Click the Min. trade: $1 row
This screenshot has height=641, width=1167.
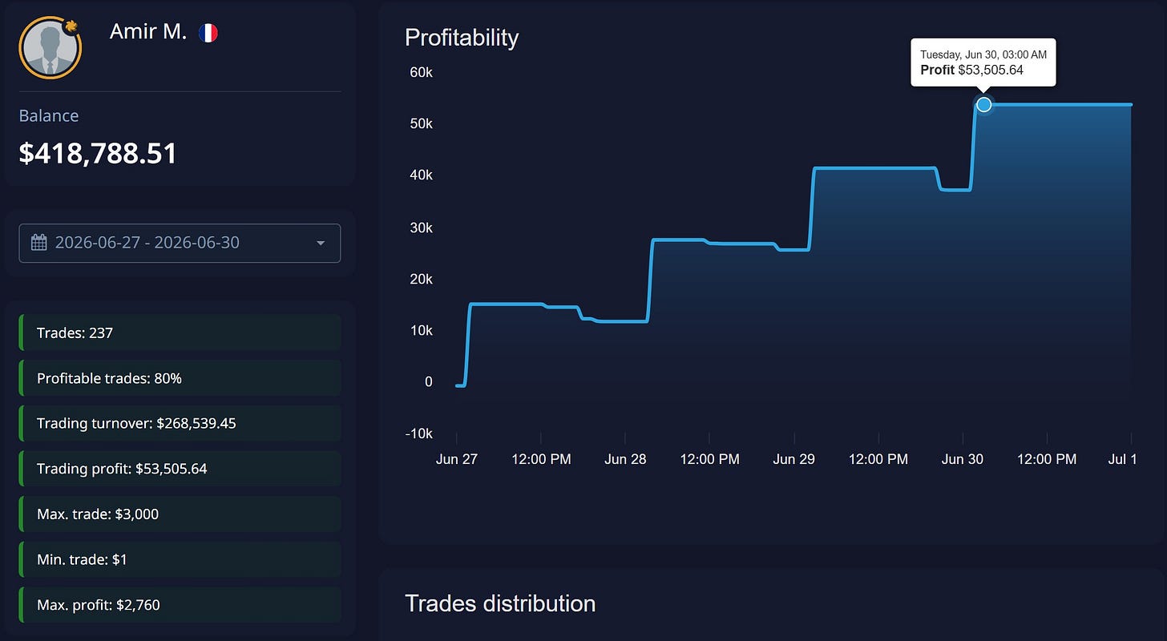[x=180, y=559]
